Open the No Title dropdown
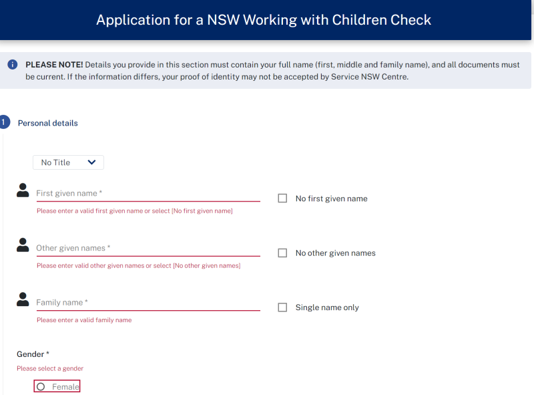Viewport: 534px width, 395px height. pos(67,162)
